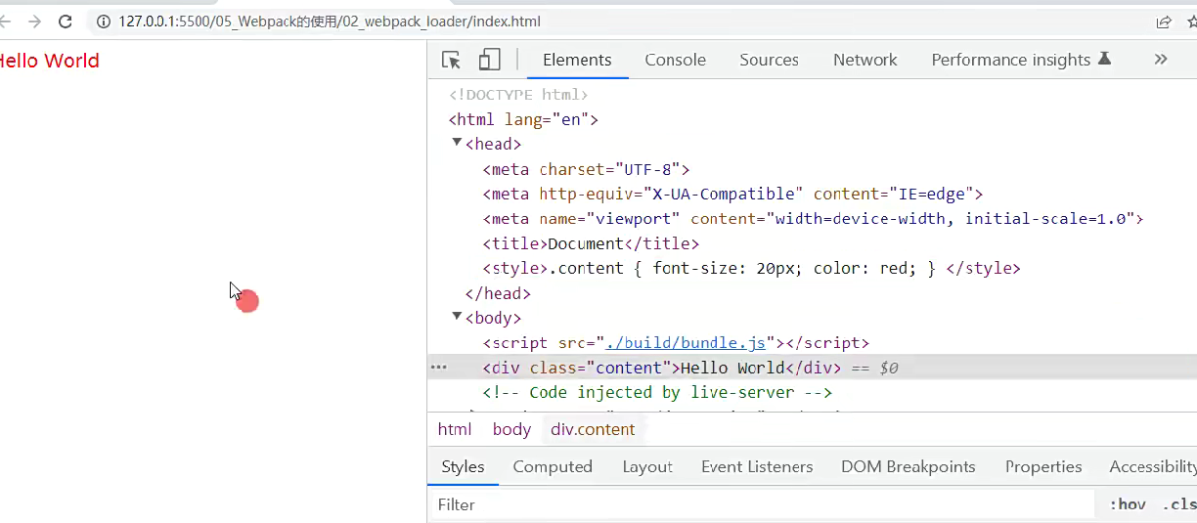This screenshot has width=1197, height=523.
Task: Show more DevTools tabs chevron
Action: point(1161,60)
